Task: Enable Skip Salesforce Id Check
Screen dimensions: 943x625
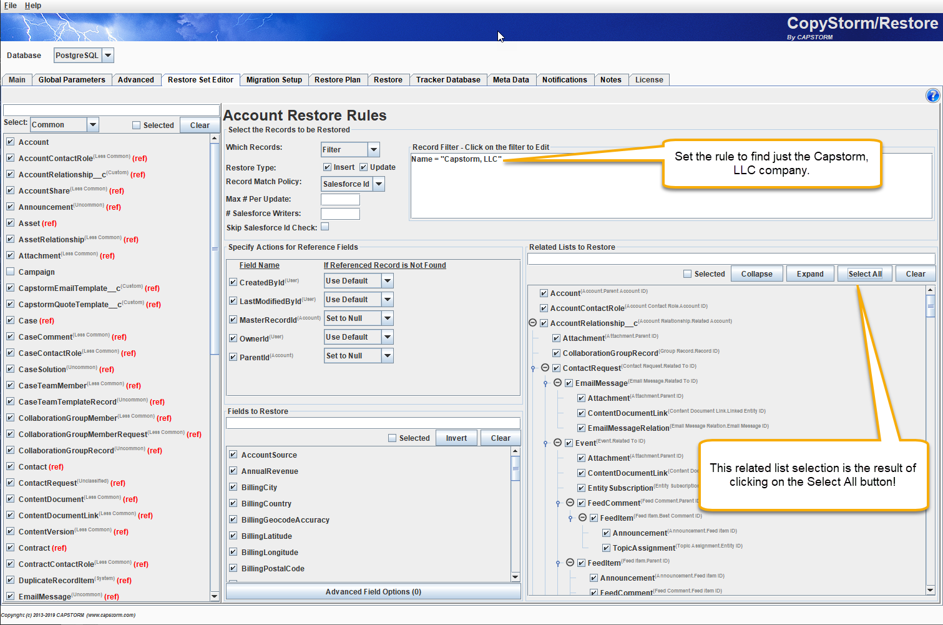Action: click(x=325, y=227)
